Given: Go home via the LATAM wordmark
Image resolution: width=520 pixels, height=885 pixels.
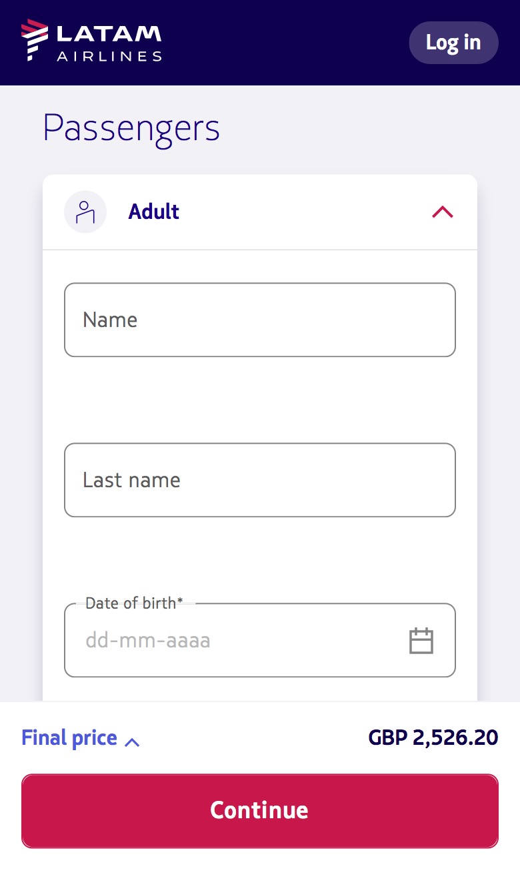Looking at the screenshot, I should pyautogui.click(x=109, y=33).
